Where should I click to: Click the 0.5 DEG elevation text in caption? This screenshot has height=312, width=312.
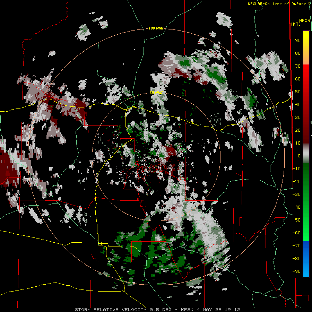[162, 310]
